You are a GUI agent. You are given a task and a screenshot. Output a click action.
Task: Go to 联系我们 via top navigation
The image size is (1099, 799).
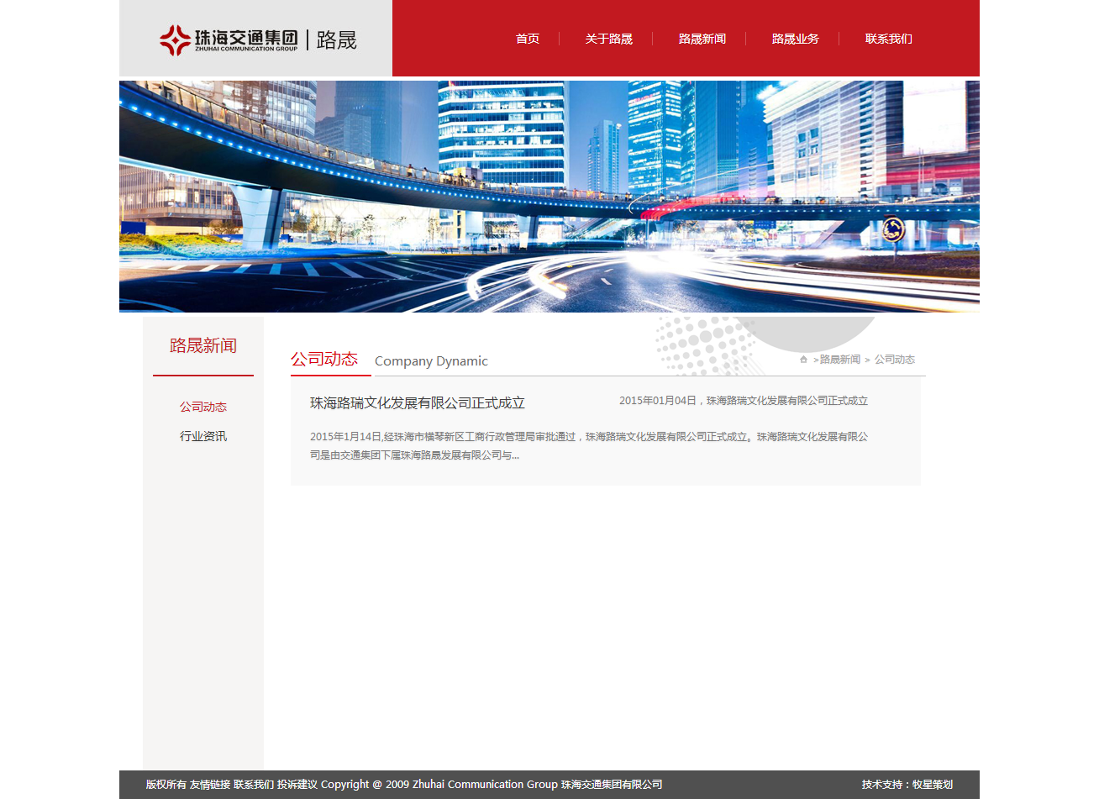[x=888, y=39]
